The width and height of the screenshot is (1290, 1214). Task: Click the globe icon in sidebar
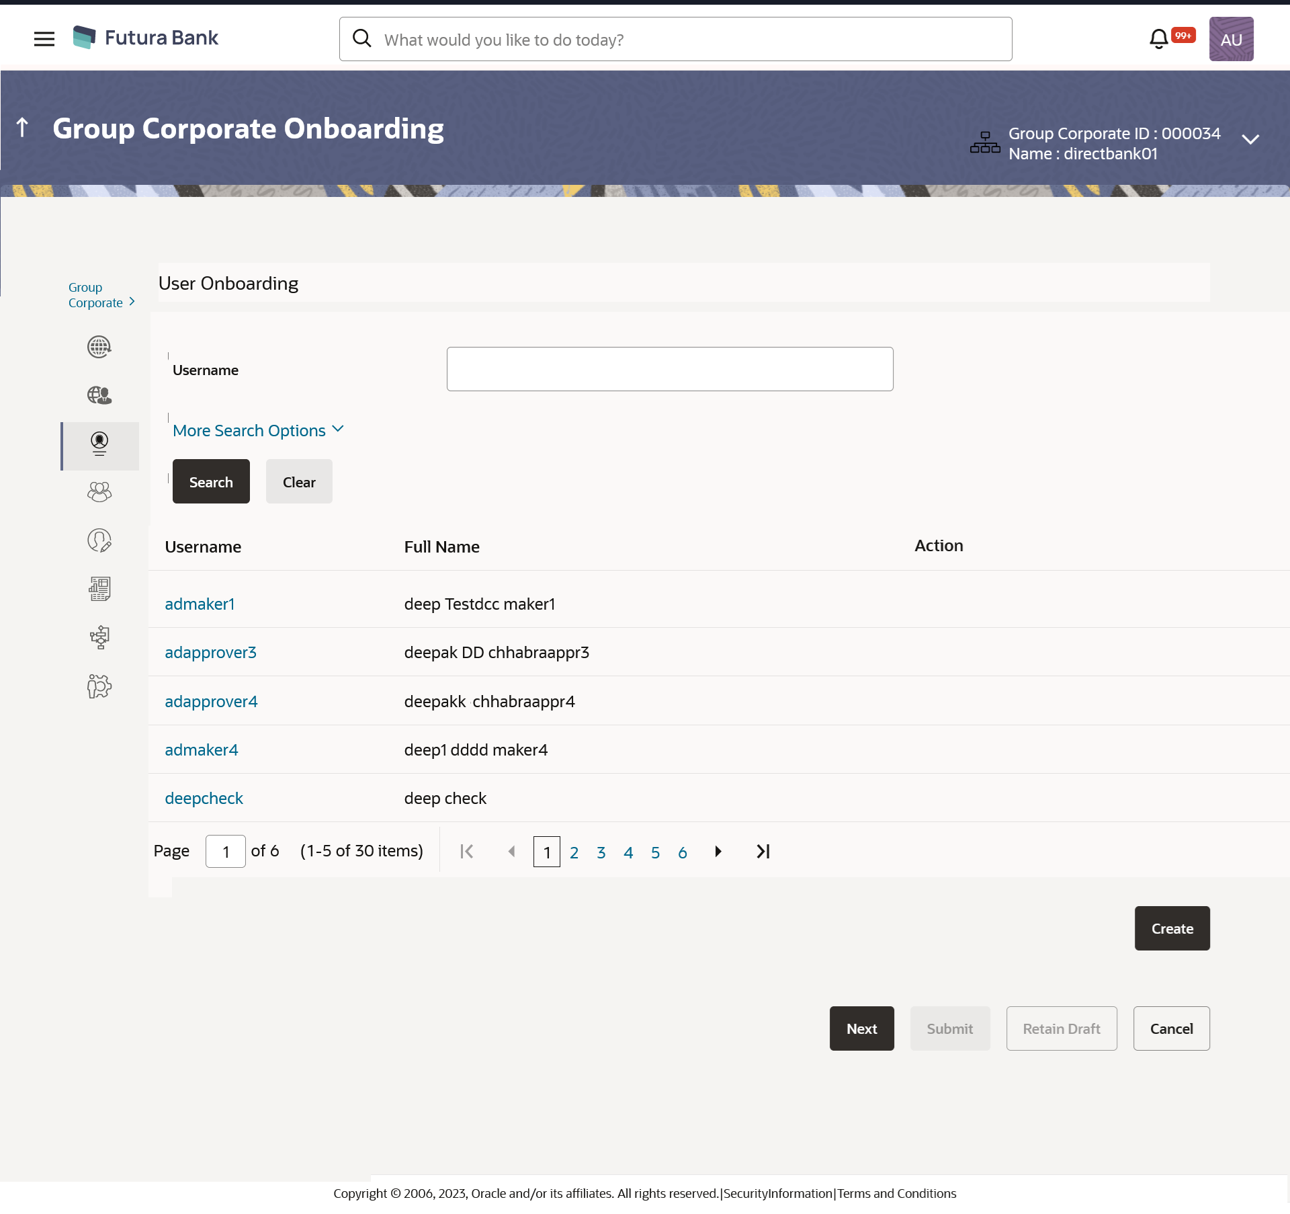[99, 347]
